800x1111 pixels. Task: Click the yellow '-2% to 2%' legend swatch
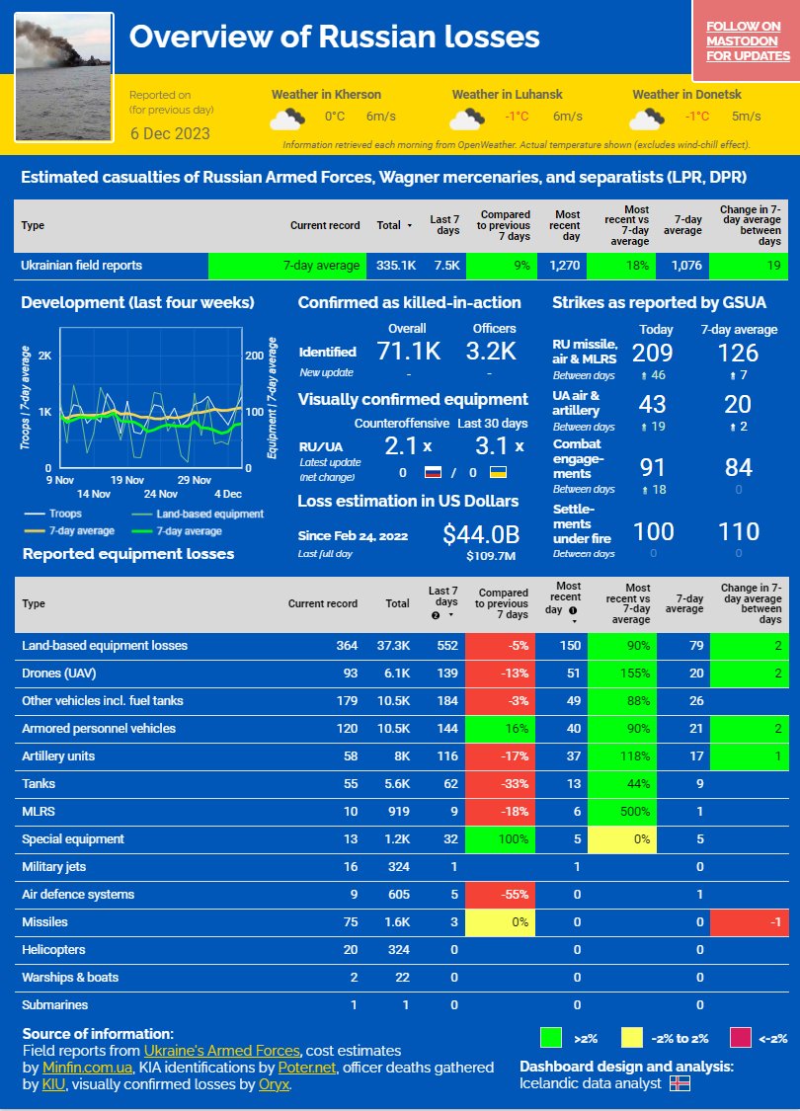(631, 1038)
